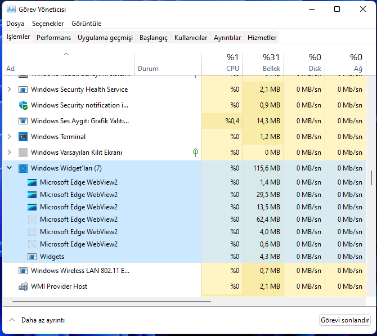This screenshot has width=377, height=336.
Task: Click the vertical scrollbar thumb
Action: coord(371,178)
